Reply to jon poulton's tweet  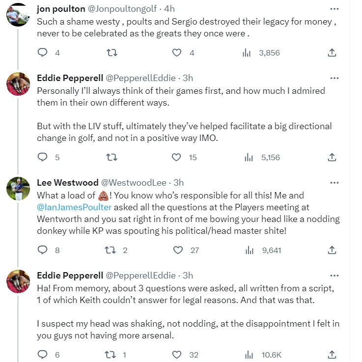coord(43,53)
